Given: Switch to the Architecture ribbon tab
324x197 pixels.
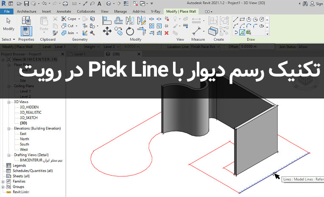Looking at the screenshot, I should click(x=26, y=11).
